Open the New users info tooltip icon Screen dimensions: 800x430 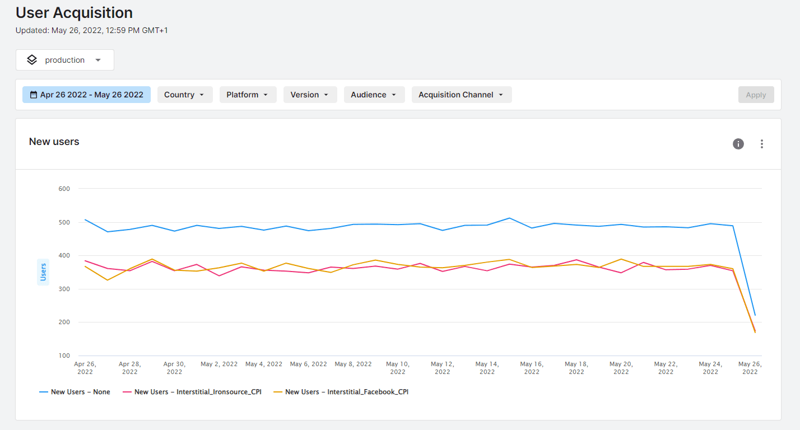(738, 144)
